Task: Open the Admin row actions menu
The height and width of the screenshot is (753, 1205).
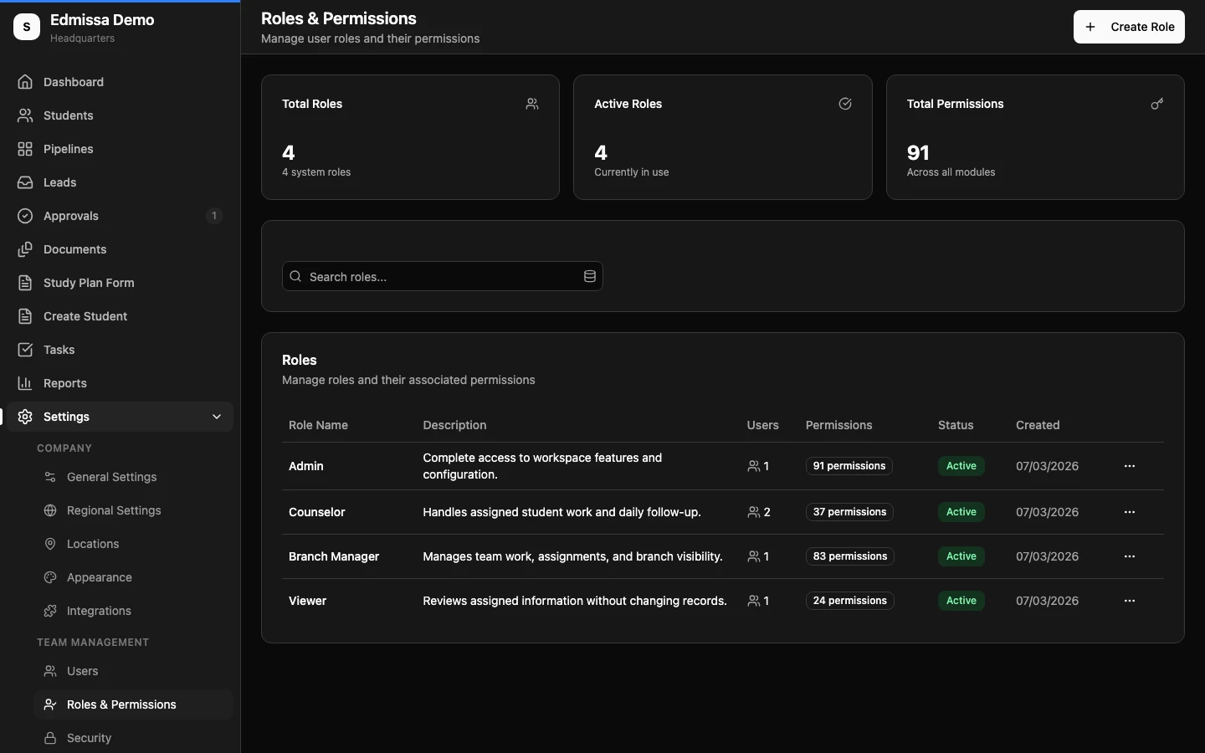Action: coord(1130,466)
